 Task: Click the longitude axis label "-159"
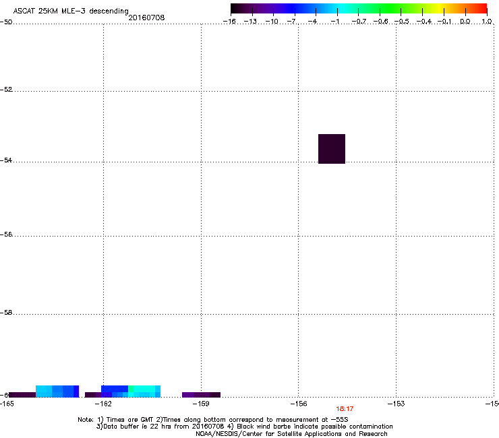pyautogui.click(x=201, y=404)
